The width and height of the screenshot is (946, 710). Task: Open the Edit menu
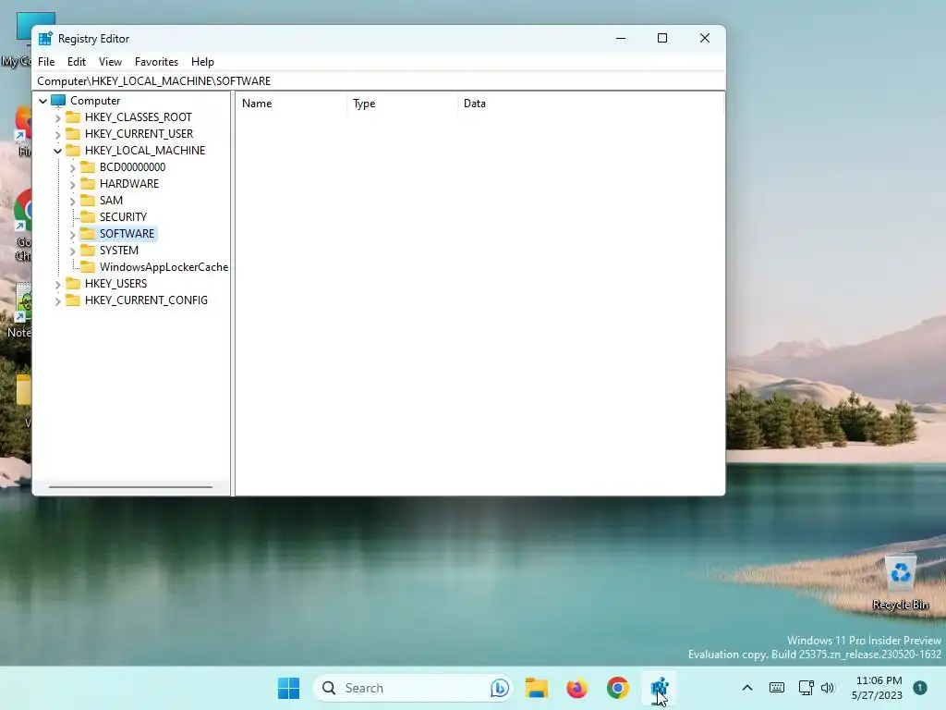pyautogui.click(x=76, y=62)
